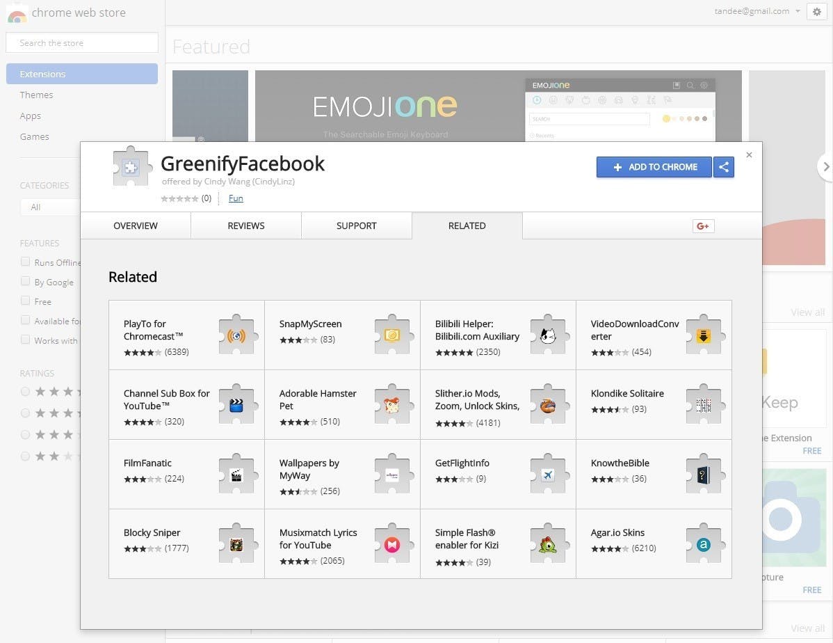The height and width of the screenshot is (643, 833).
Task: Click the Search the store field
Action: click(82, 42)
